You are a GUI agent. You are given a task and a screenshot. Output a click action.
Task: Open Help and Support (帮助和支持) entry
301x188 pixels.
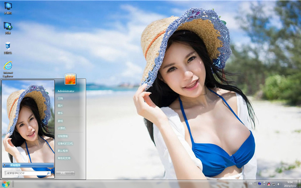64,158
